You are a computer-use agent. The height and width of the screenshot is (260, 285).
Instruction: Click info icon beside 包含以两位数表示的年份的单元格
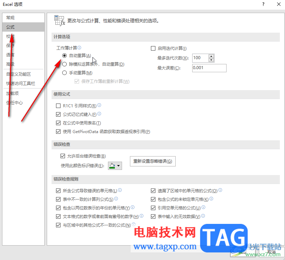pos(132,207)
